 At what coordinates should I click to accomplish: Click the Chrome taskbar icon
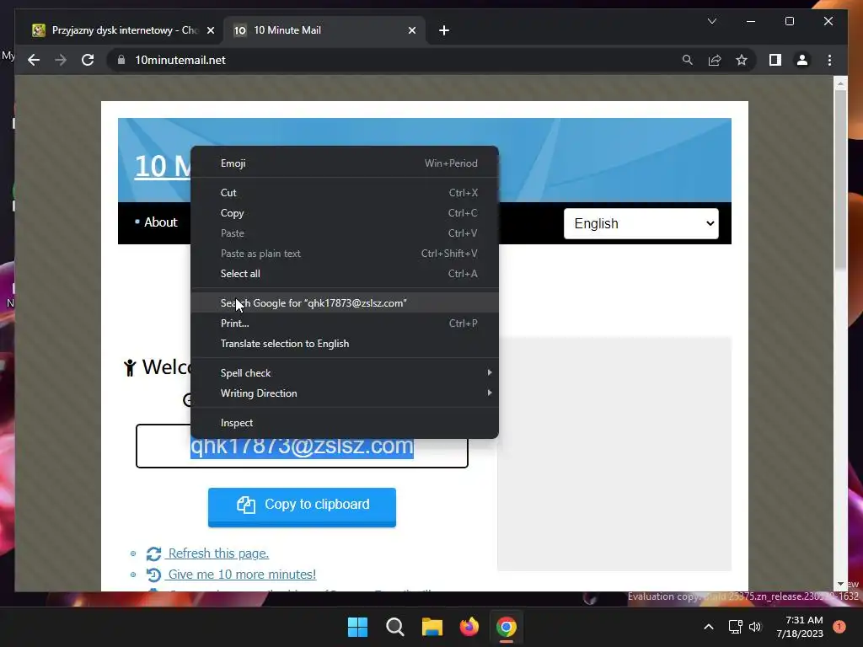[507, 627]
